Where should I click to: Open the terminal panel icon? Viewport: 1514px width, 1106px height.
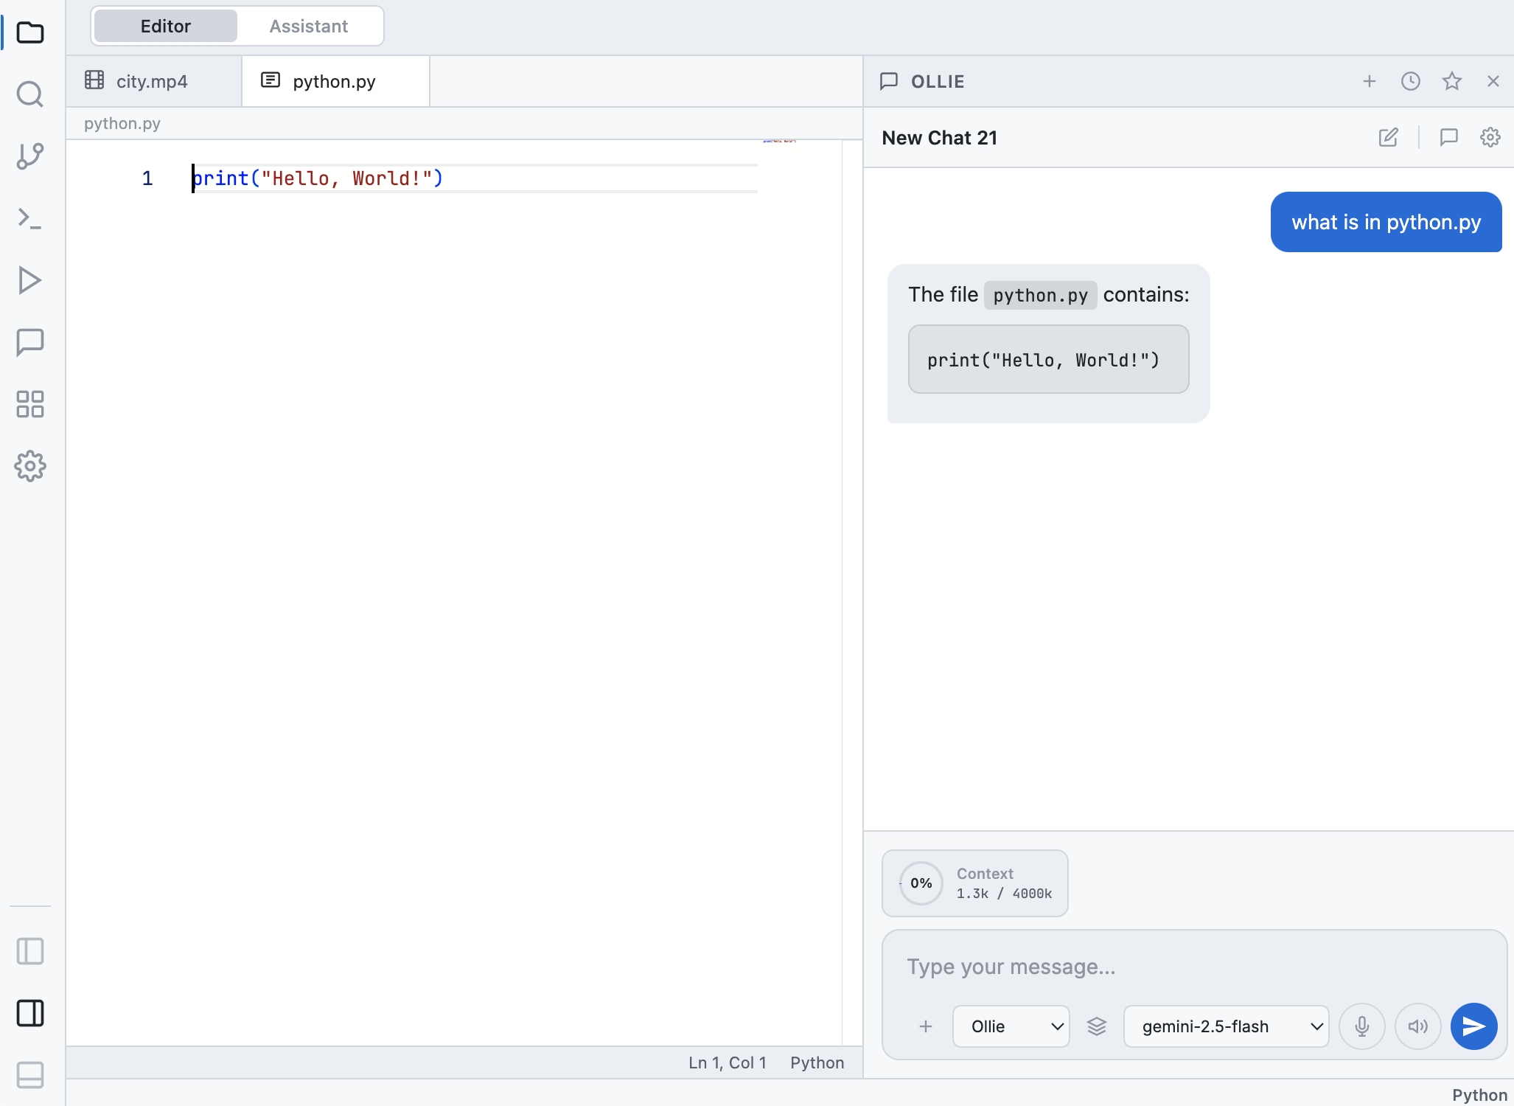(x=30, y=218)
